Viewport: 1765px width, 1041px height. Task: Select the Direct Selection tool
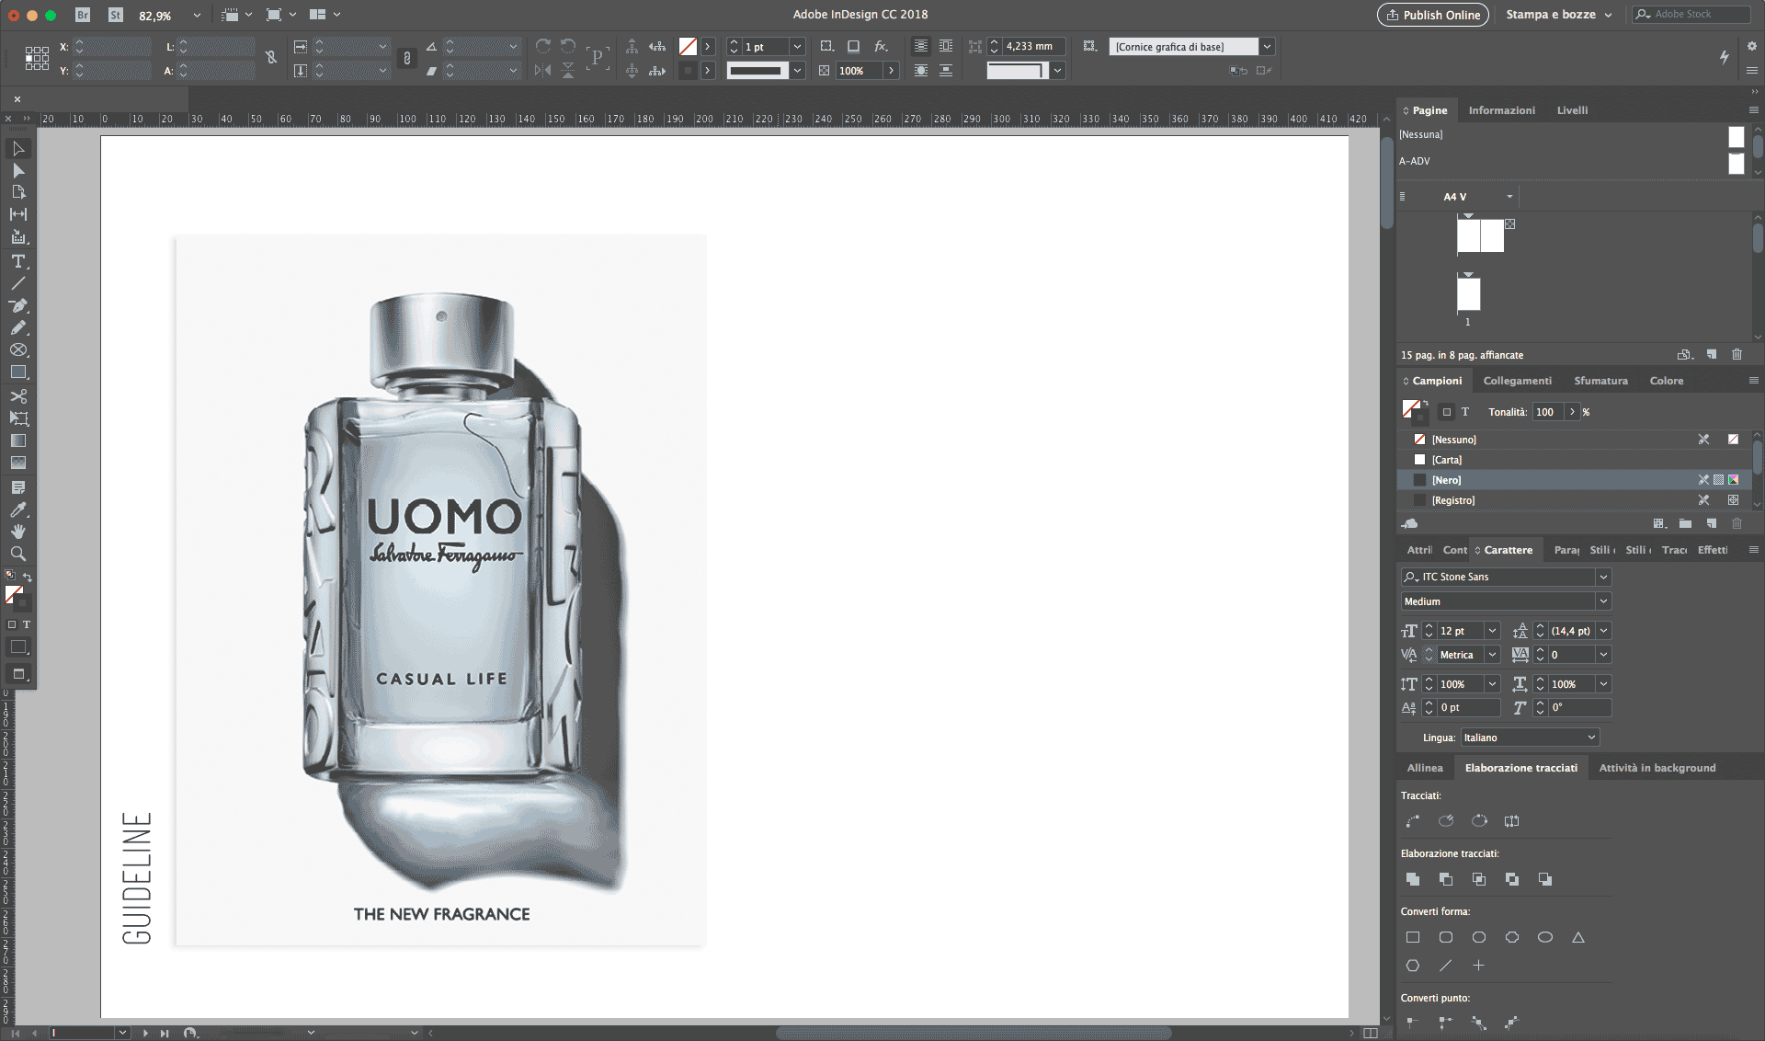(x=18, y=170)
